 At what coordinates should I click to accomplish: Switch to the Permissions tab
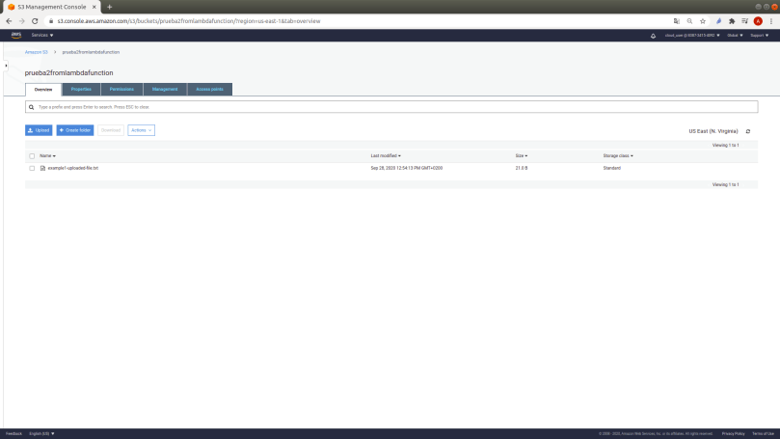tap(121, 89)
